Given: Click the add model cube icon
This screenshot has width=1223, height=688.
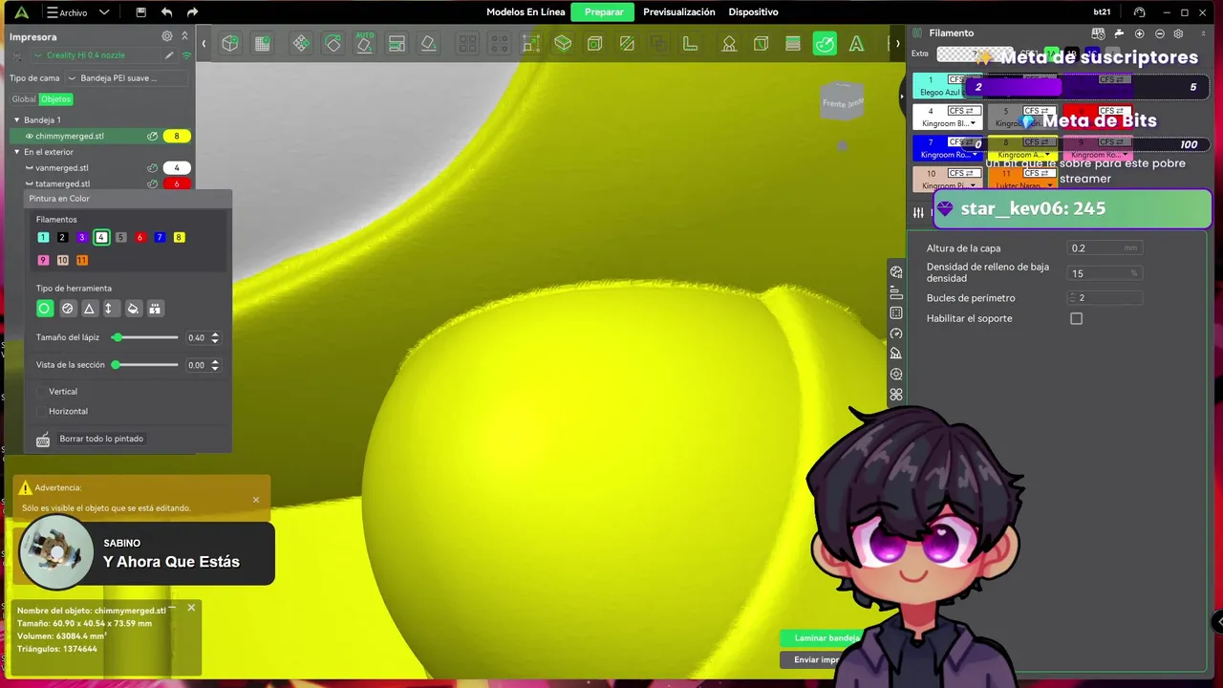Looking at the screenshot, I should coord(230,43).
